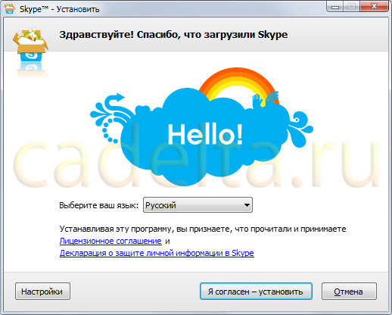This screenshot has height=315, width=392.
Task: Open the Лицензионное соглашение link
Action: [110, 241]
